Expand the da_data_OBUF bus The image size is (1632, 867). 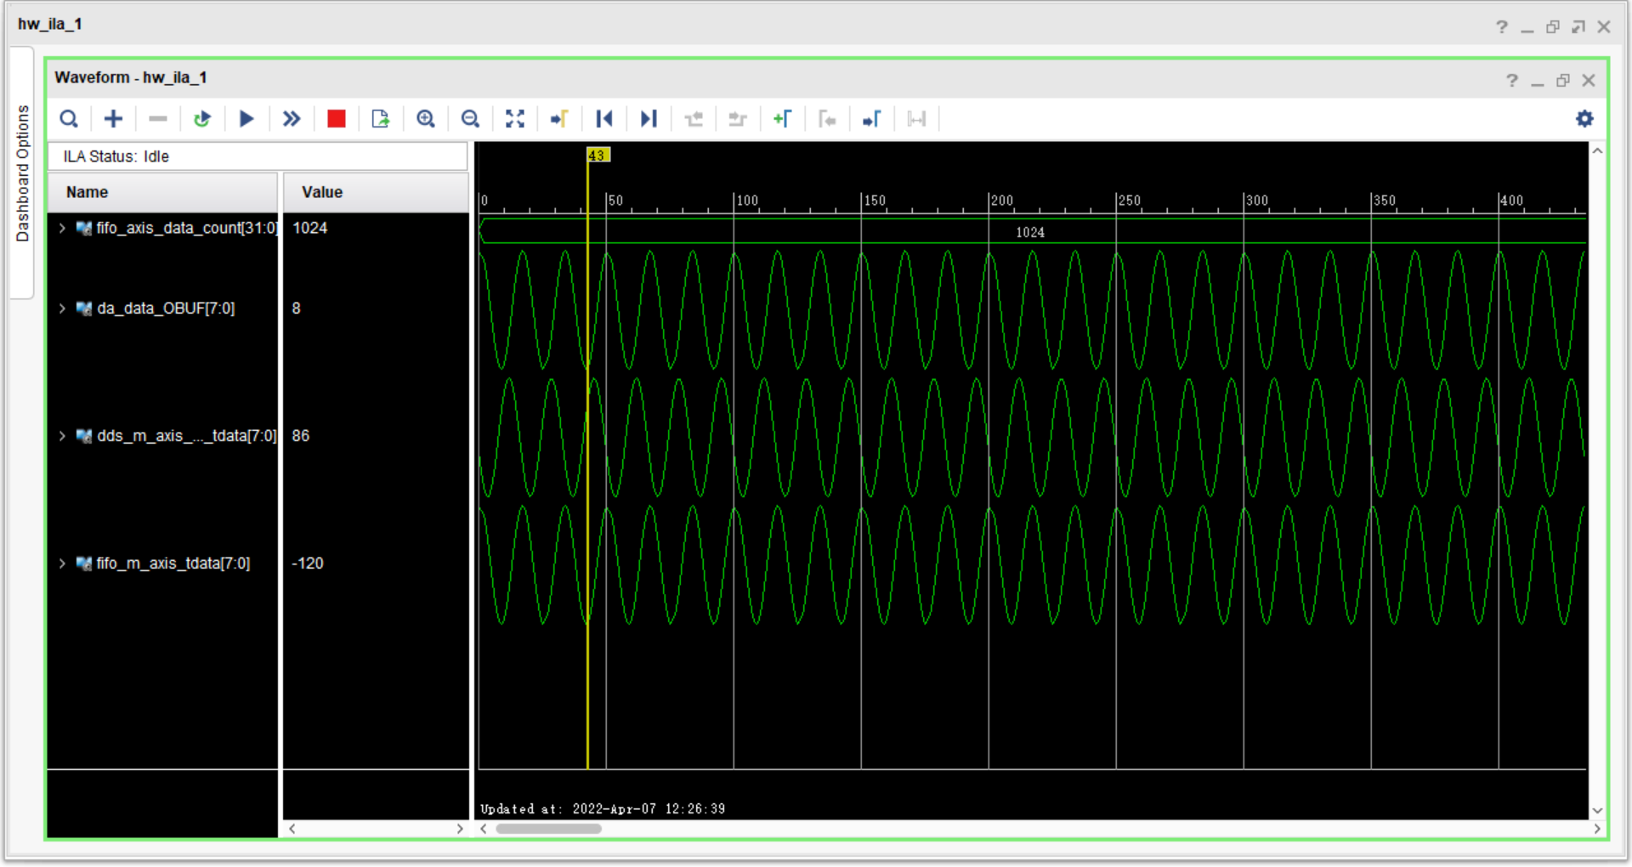coord(62,309)
